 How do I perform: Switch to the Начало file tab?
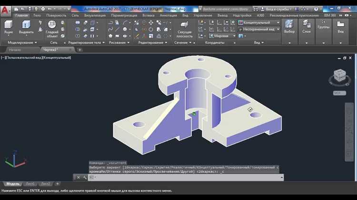(15, 49)
